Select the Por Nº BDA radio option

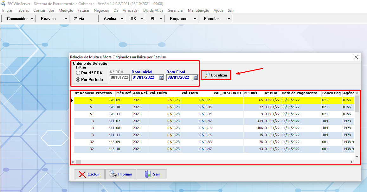(78, 73)
